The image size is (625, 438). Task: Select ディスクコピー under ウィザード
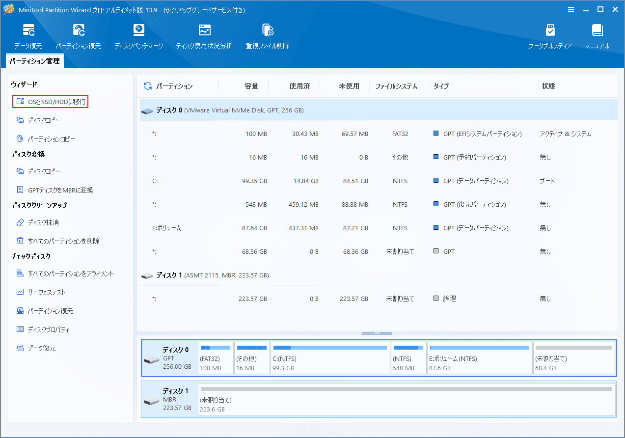coord(39,120)
